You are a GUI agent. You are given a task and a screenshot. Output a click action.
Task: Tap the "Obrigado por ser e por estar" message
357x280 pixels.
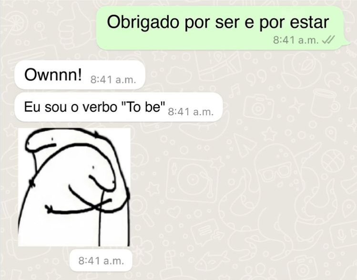[x=220, y=28]
